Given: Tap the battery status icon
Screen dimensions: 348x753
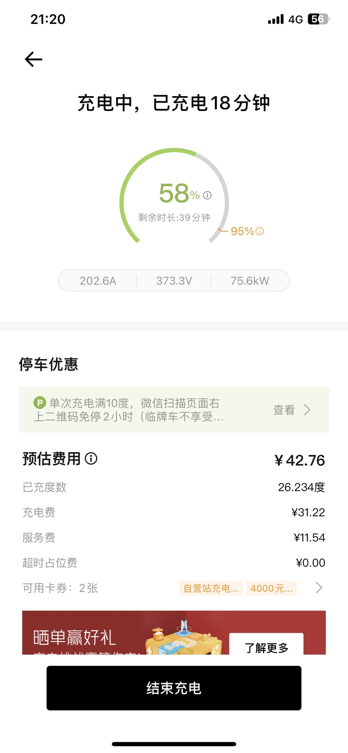Looking at the screenshot, I should click(x=319, y=19).
